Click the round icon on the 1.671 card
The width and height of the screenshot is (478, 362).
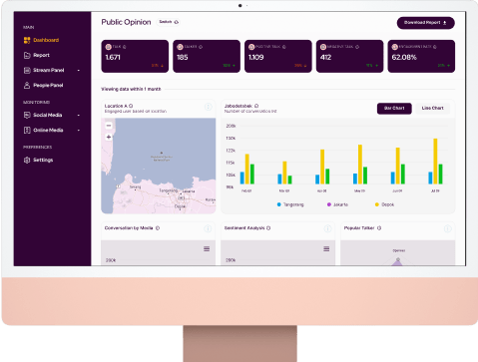tap(108, 47)
